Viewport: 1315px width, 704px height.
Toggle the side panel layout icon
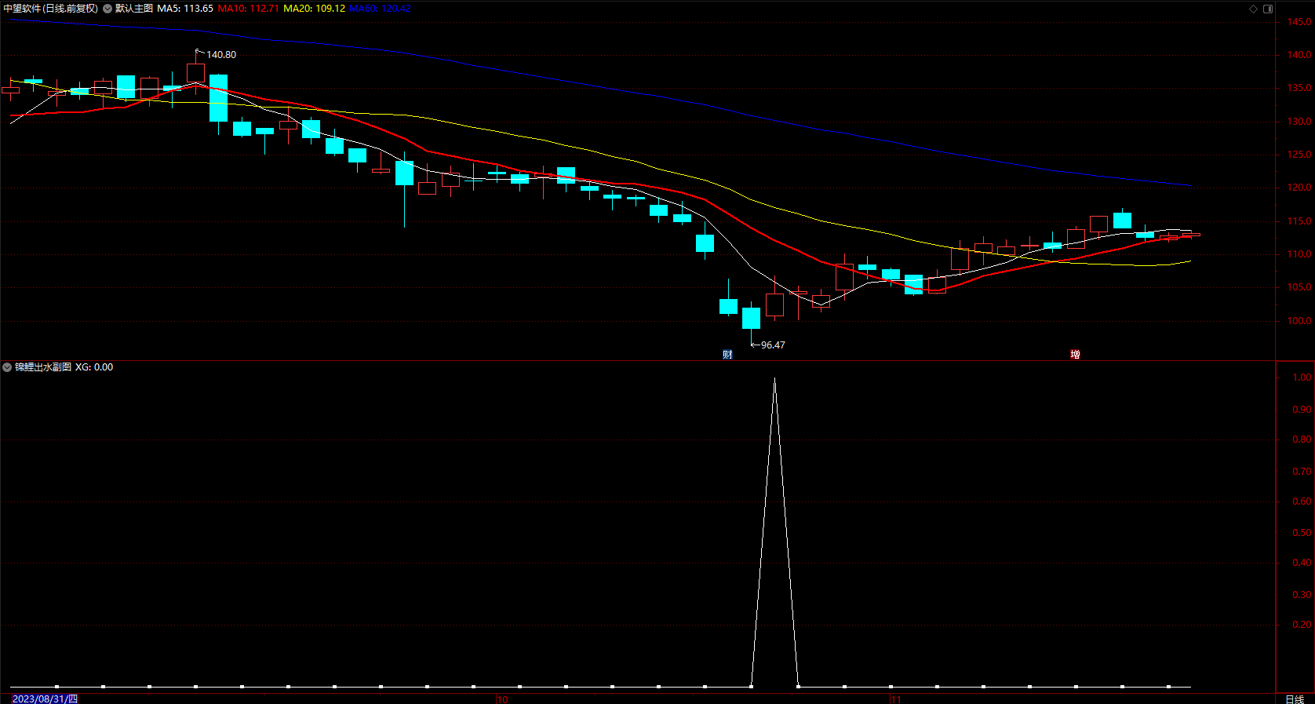point(1268,9)
